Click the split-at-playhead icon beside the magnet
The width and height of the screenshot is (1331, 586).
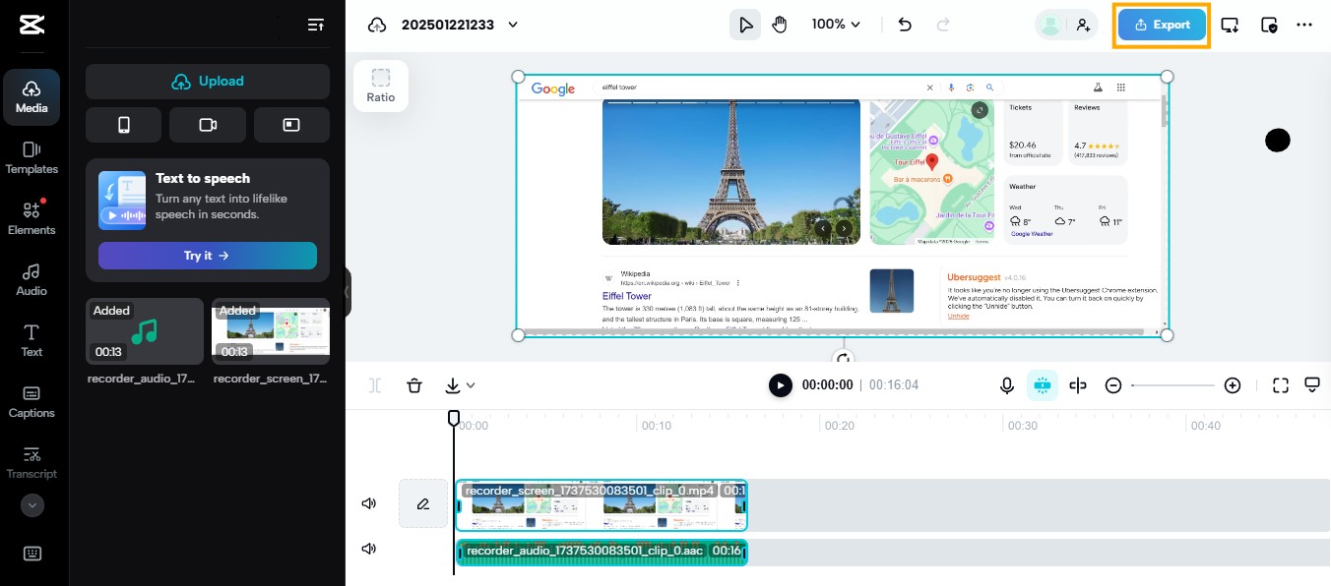coord(1078,385)
